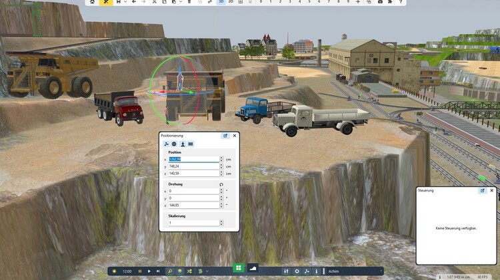Select the highlighted edit tools icon
The height and width of the screenshot is (280, 500).
107,2
